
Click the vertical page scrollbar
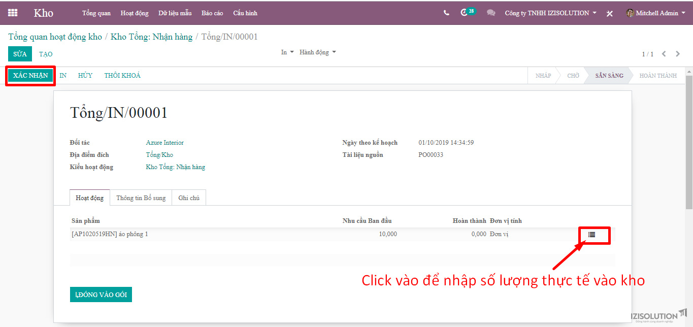(x=689, y=142)
